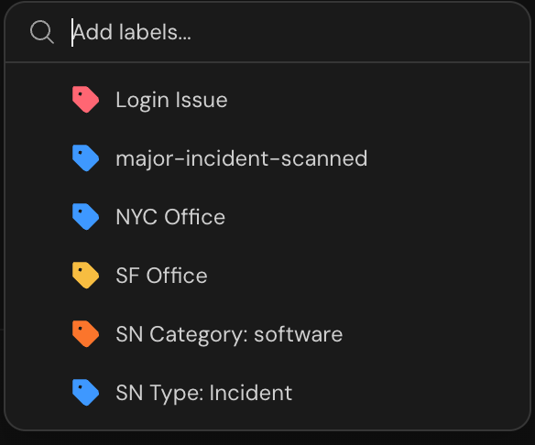
Task: Add the SN Type: Incident label
Action: 267,393
